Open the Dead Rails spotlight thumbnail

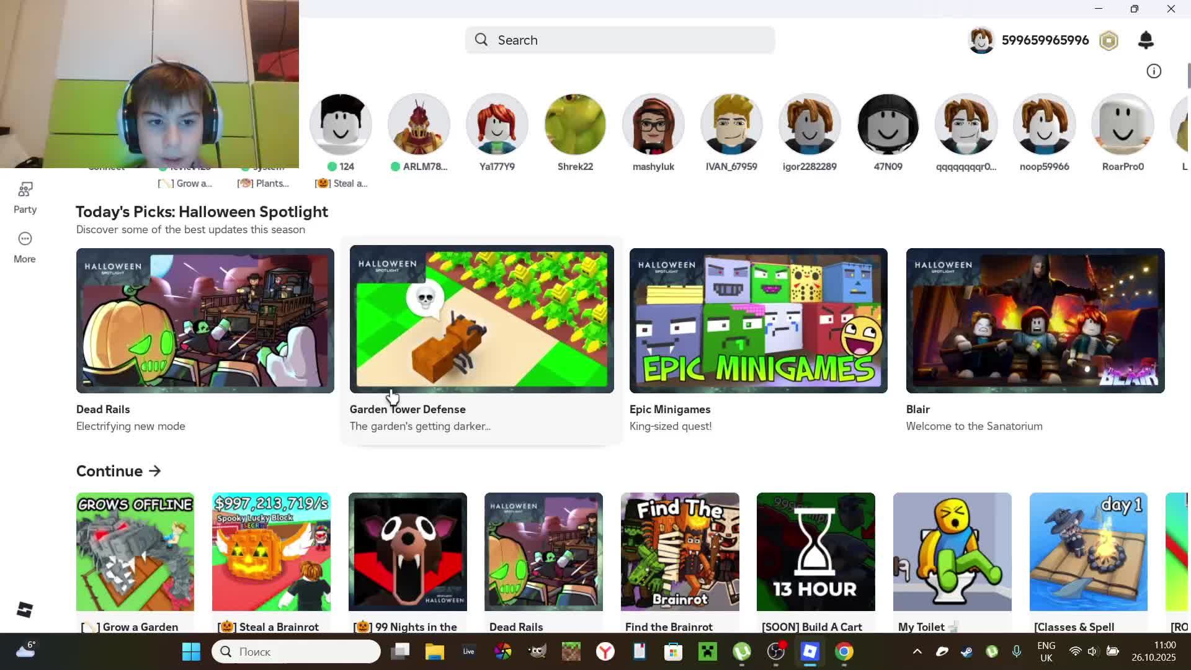tap(205, 321)
